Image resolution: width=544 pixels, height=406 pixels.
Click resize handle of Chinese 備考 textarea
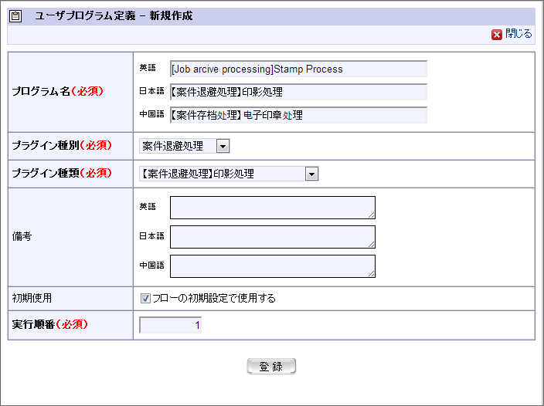click(x=372, y=274)
